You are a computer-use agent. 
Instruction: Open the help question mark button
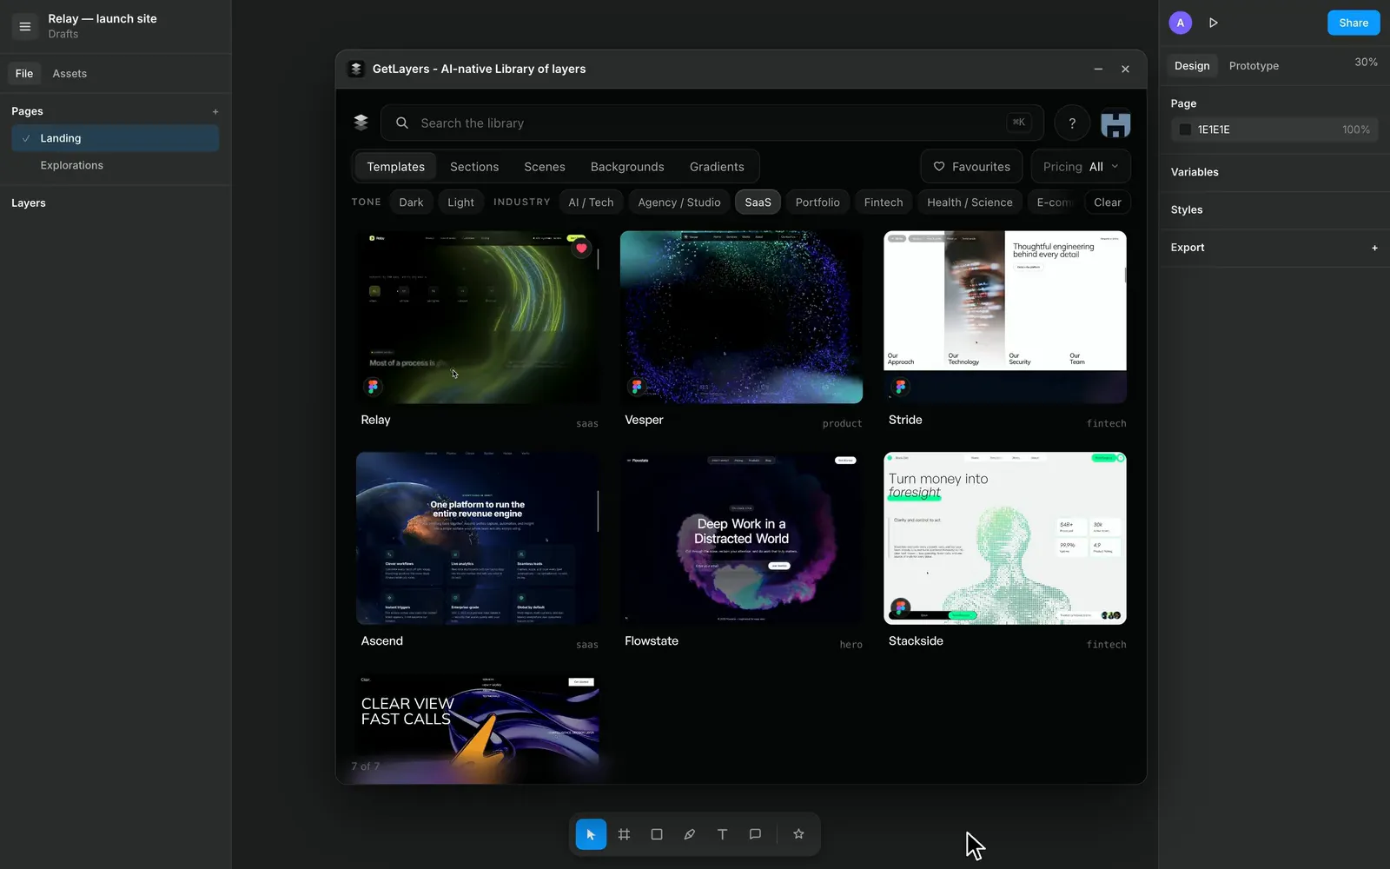1072,123
